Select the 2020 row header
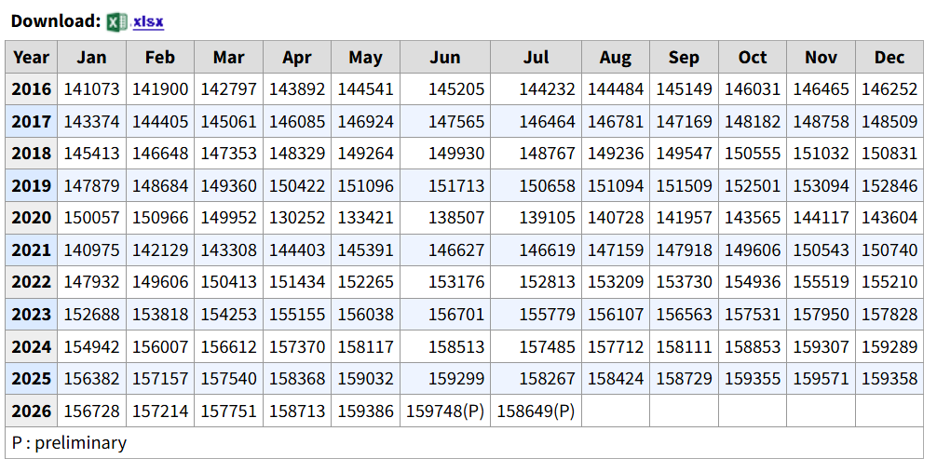This screenshot has width=937, height=472. [x=31, y=218]
